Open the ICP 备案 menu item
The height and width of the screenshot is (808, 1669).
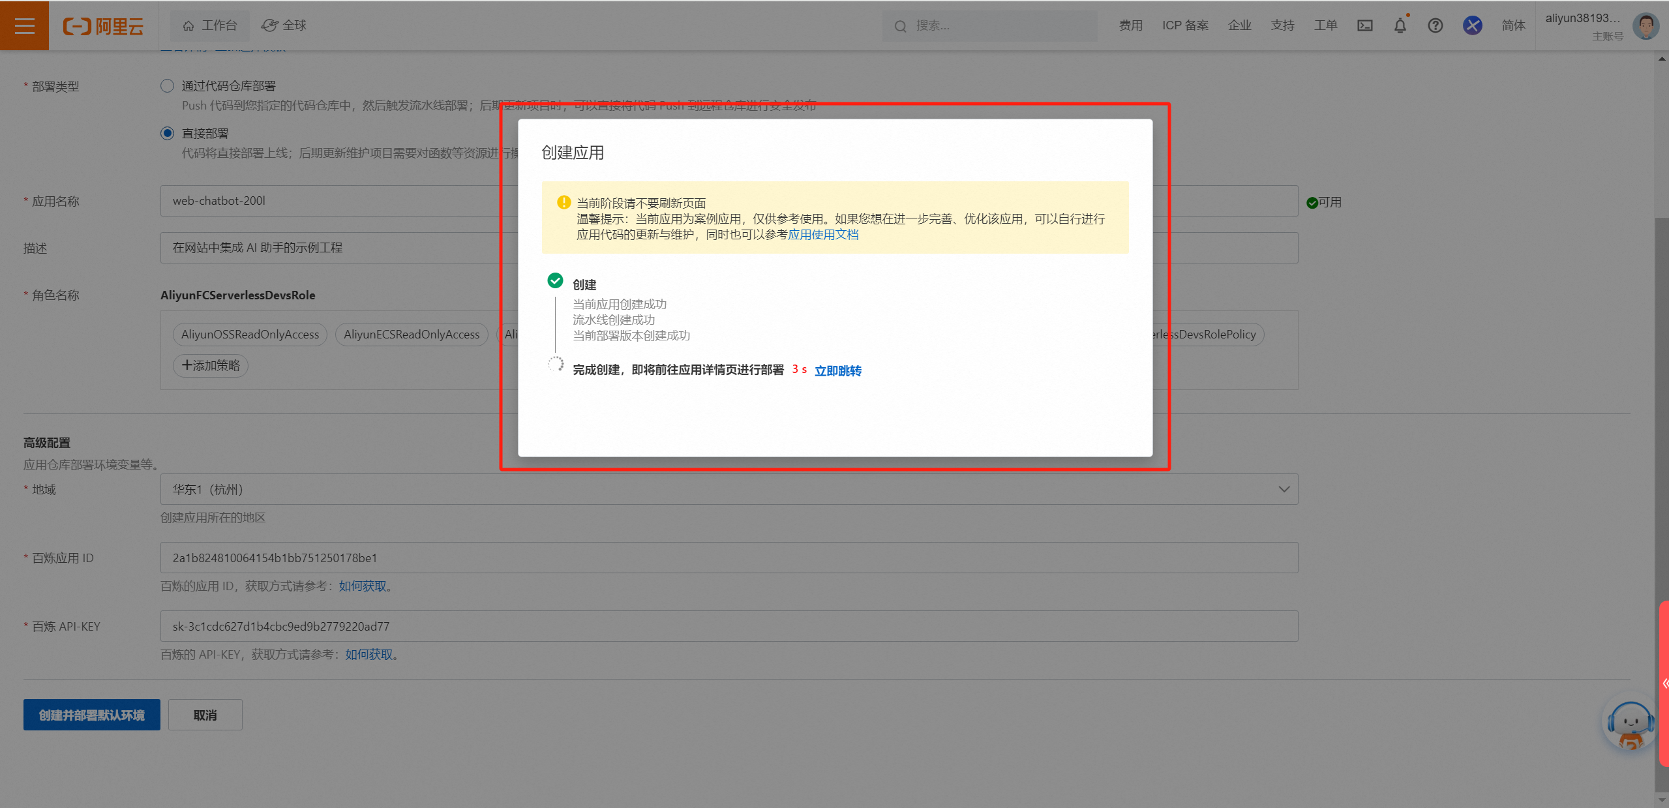pyautogui.click(x=1185, y=25)
